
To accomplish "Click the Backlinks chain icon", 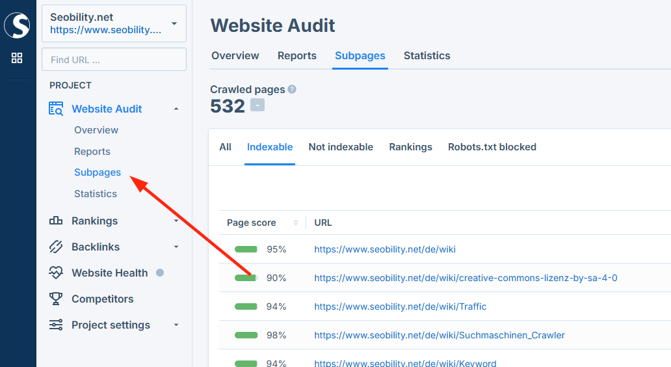I will (x=57, y=247).
